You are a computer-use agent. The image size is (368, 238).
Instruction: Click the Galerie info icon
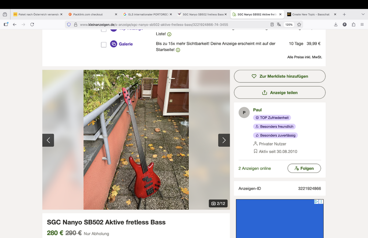point(178,50)
